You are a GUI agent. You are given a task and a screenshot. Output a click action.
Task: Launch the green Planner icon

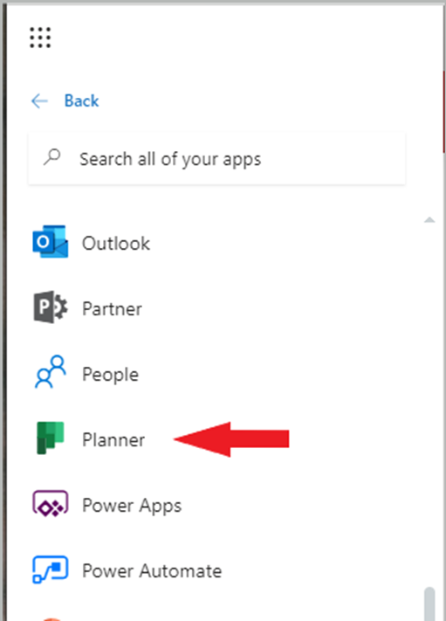pyautogui.click(x=51, y=438)
